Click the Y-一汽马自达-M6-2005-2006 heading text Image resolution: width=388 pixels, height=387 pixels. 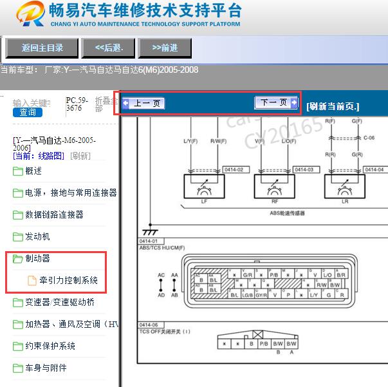[x=54, y=144]
